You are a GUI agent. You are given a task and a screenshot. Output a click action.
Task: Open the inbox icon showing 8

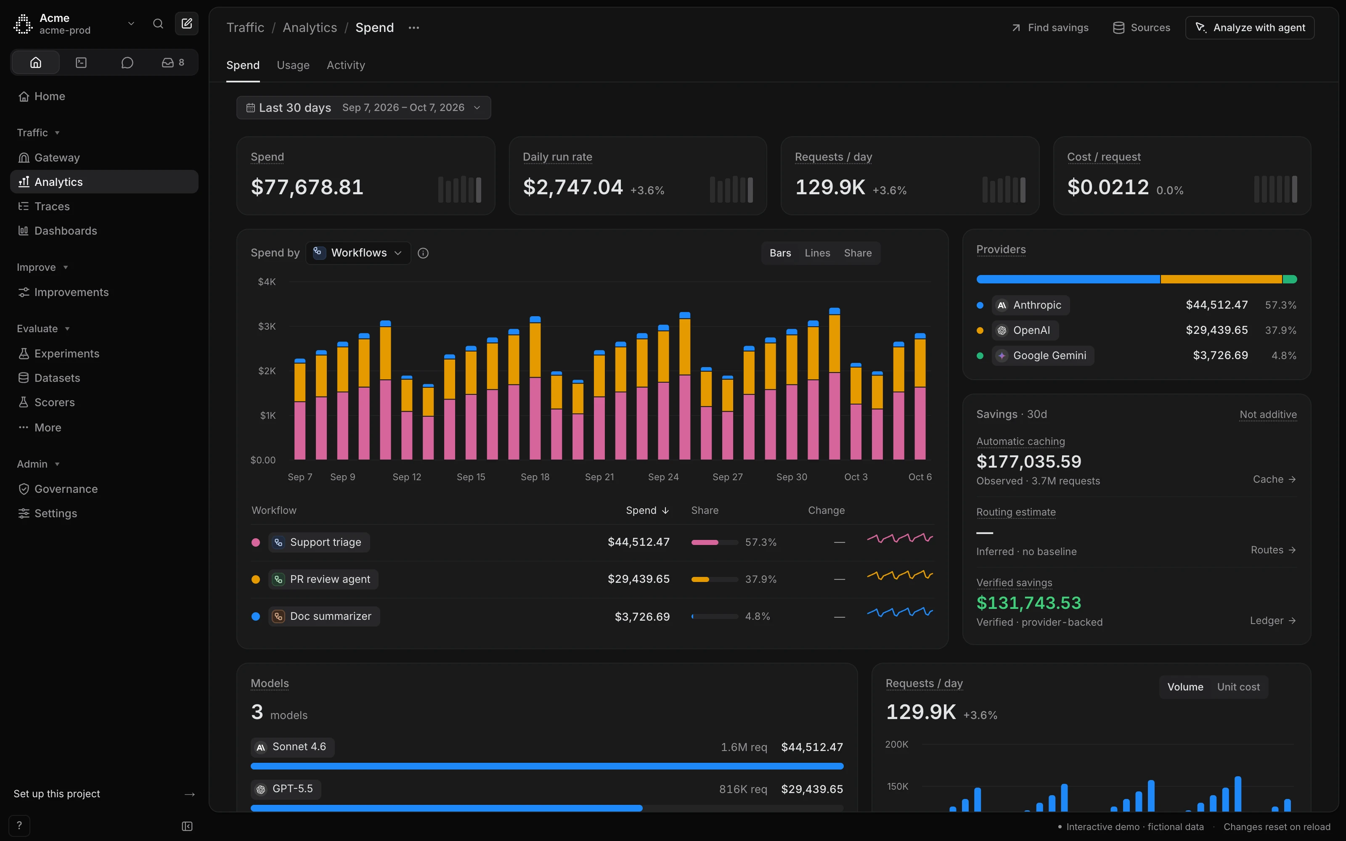click(173, 62)
